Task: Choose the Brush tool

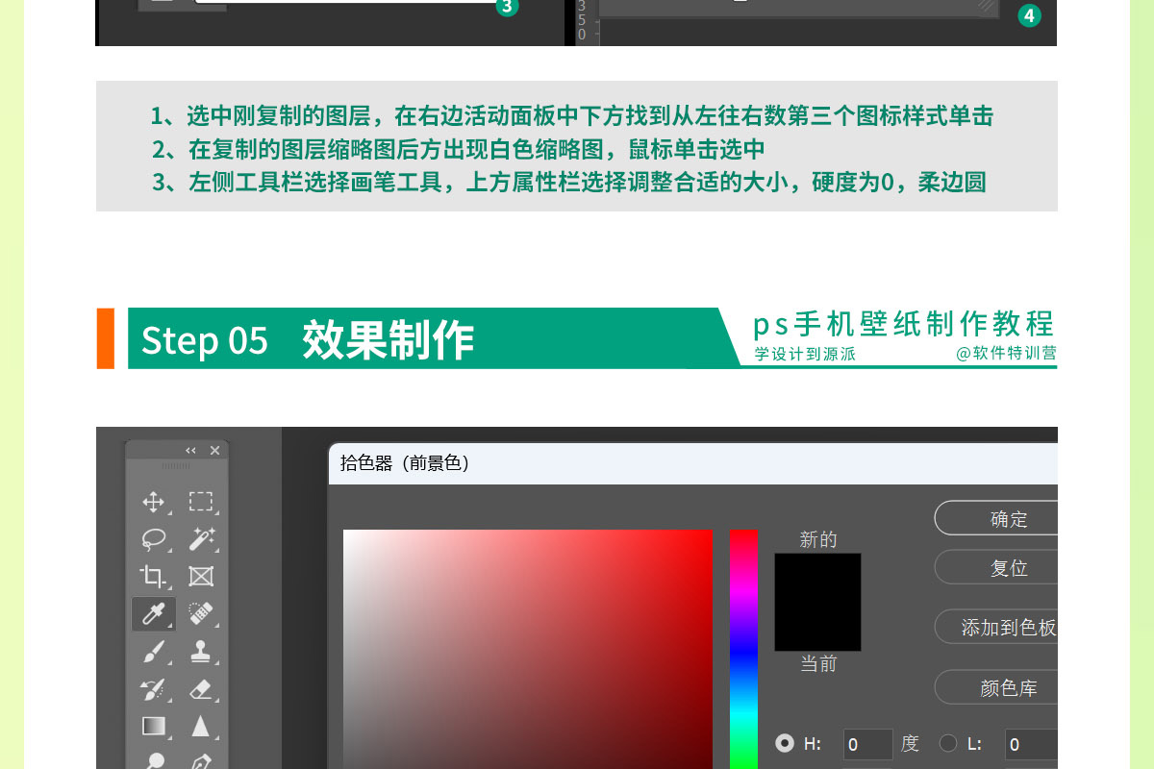Action: pyautogui.click(x=153, y=652)
